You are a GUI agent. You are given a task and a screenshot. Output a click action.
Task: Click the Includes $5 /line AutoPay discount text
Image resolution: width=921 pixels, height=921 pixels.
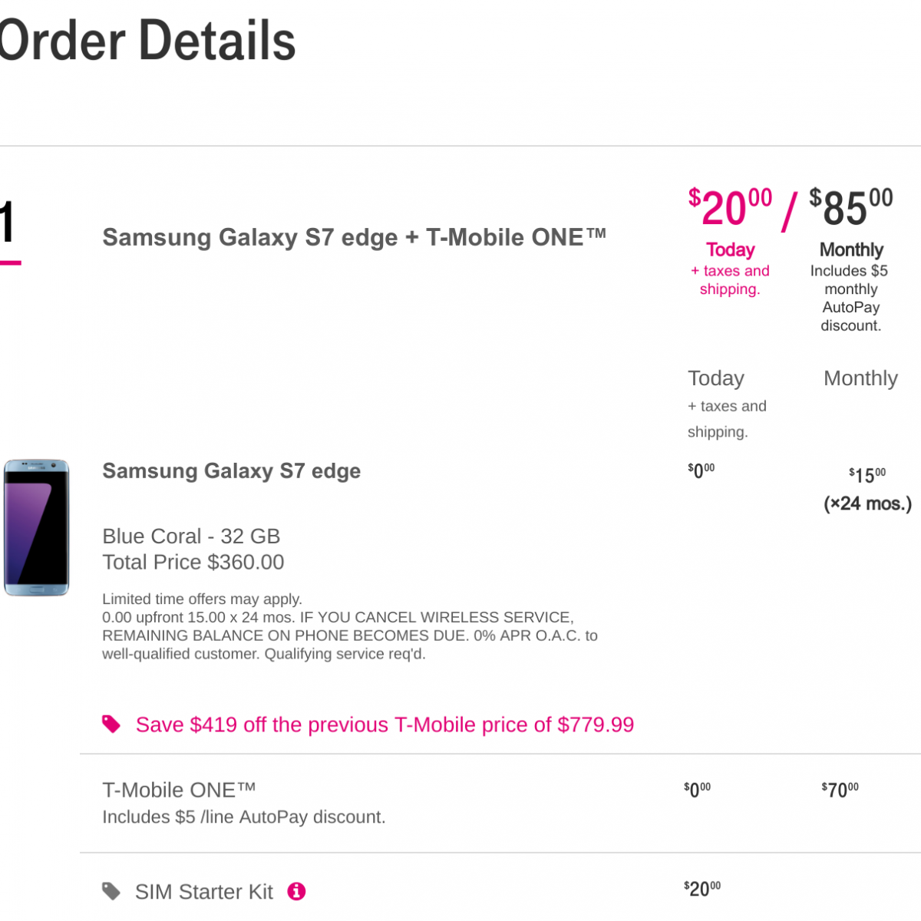243,817
